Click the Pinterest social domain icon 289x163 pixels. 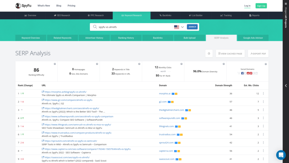[251, 73]
